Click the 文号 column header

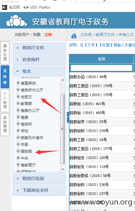(x=101, y=59)
